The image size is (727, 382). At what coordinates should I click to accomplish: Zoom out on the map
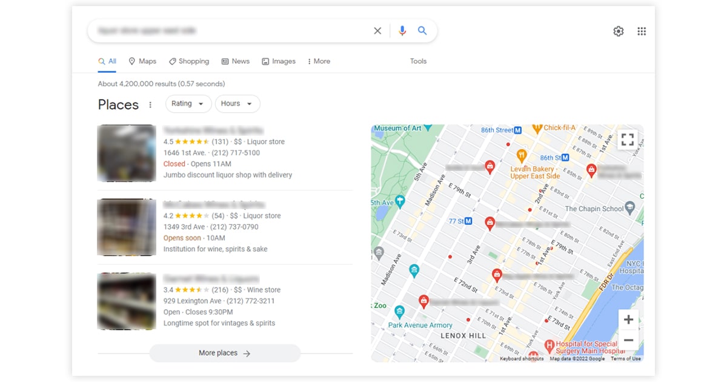coord(628,340)
